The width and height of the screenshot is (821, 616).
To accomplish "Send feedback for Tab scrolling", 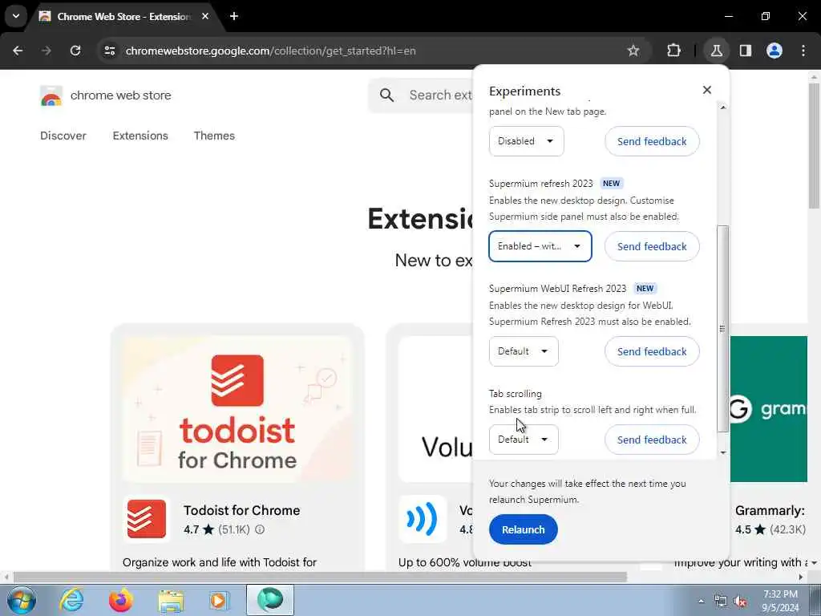I will pyautogui.click(x=652, y=440).
